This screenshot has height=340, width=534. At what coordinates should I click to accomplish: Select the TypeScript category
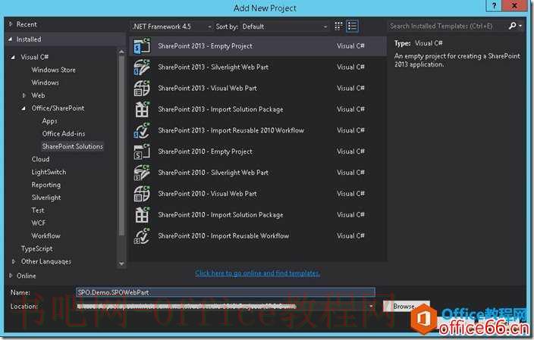(x=36, y=248)
